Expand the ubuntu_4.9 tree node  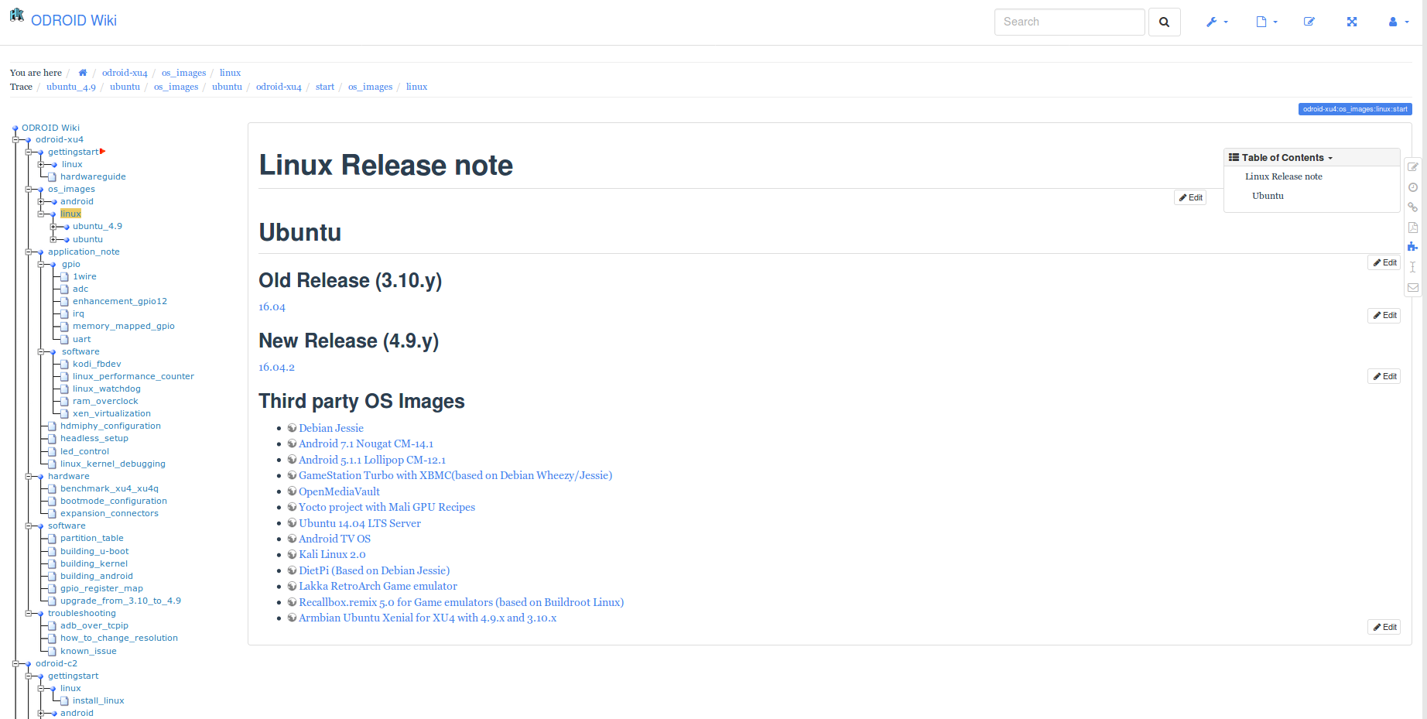coord(53,227)
